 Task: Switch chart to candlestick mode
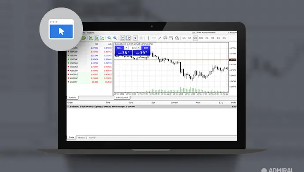(x=96, y=38)
